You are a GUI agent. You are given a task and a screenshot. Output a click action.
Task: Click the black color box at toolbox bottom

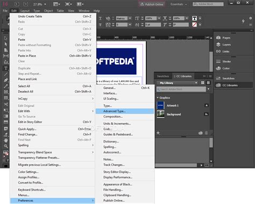point(6,166)
